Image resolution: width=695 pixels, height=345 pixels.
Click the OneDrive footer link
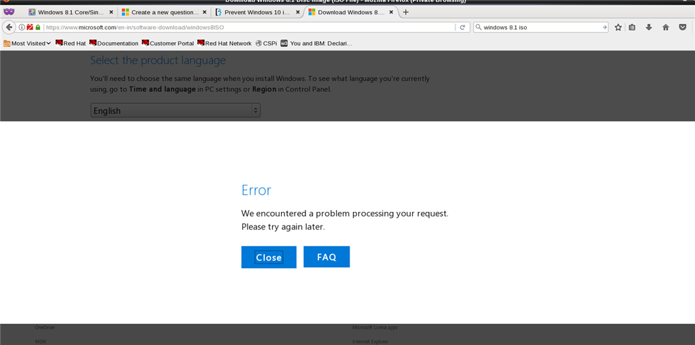[x=45, y=328]
